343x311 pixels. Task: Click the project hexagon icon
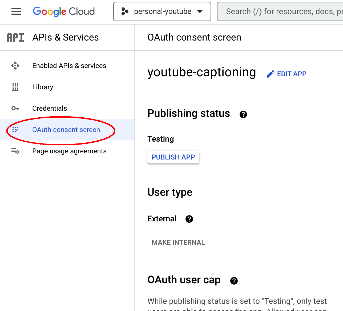pyautogui.click(x=125, y=11)
